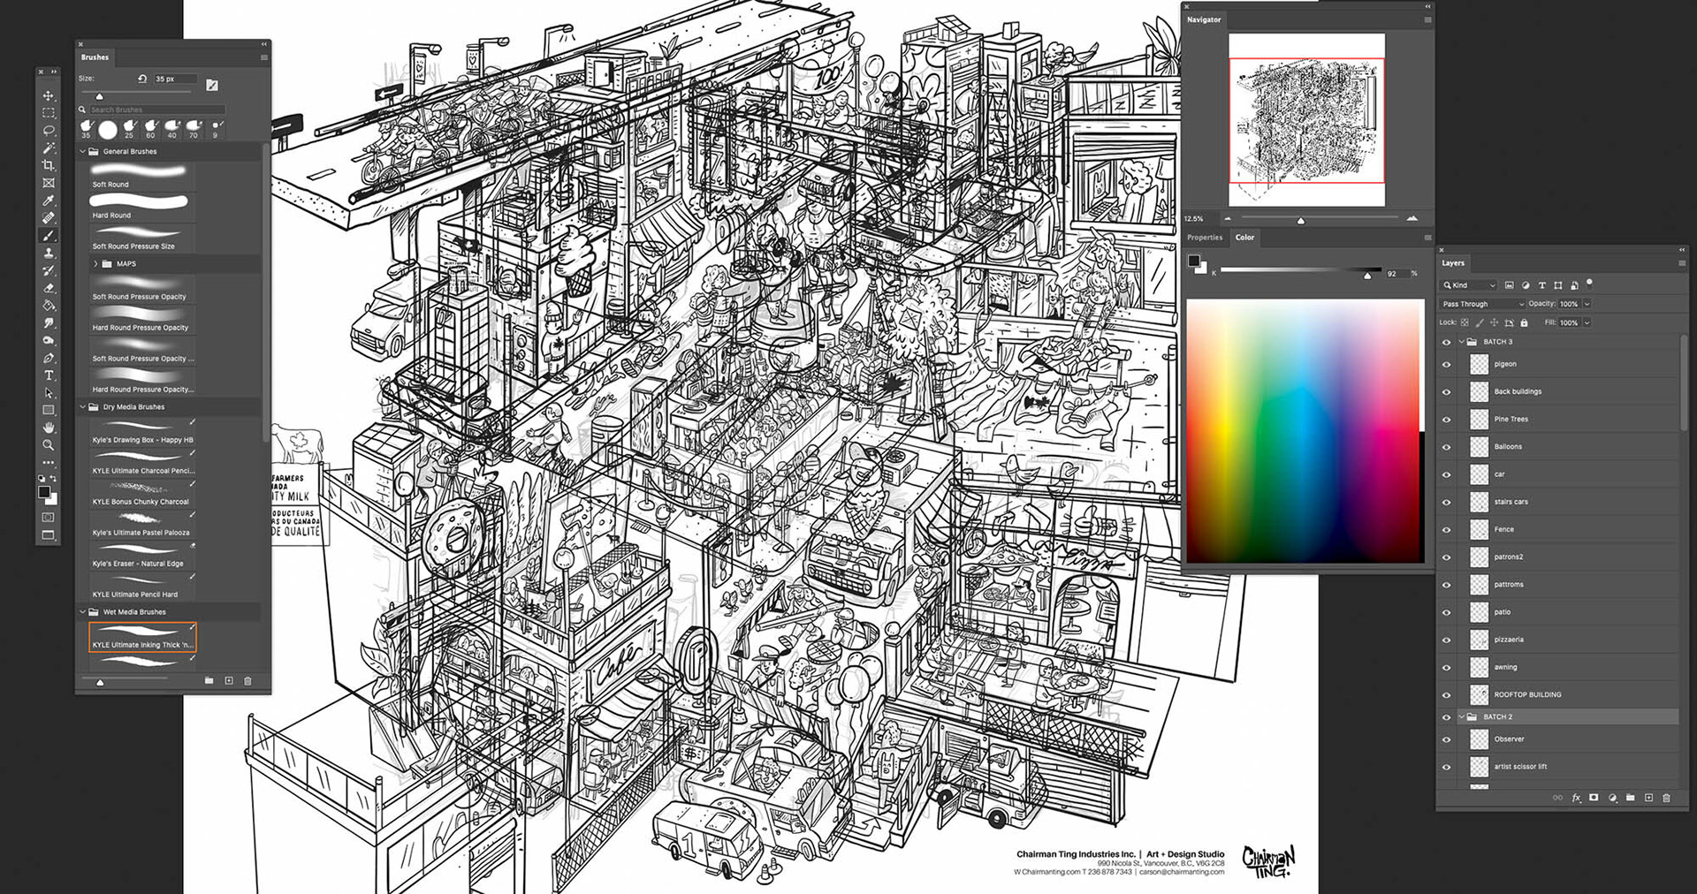Add layer style with fx icon
Screen dimensions: 1697x894
[1576, 798]
